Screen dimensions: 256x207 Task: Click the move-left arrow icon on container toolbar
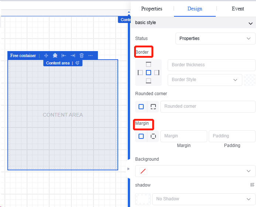pyautogui.click(x=64, y=56)
